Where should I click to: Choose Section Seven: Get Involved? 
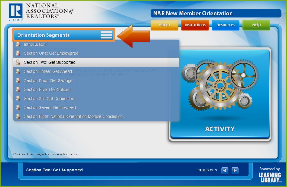pyautogui.click(x=50, y=107)
